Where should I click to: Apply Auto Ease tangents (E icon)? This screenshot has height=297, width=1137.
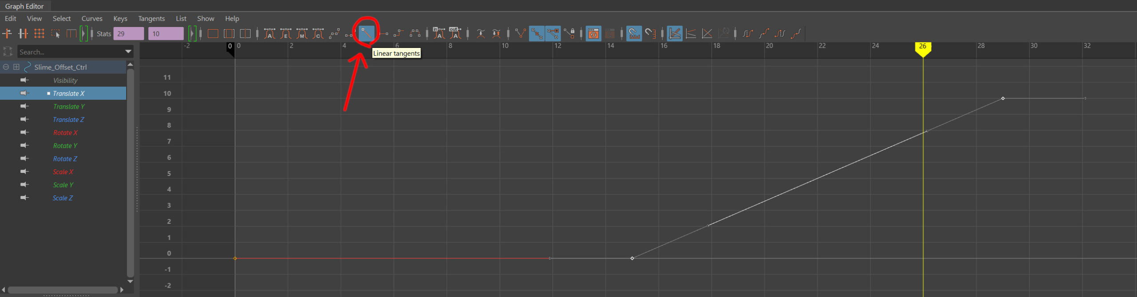click(x=286, y=33)
